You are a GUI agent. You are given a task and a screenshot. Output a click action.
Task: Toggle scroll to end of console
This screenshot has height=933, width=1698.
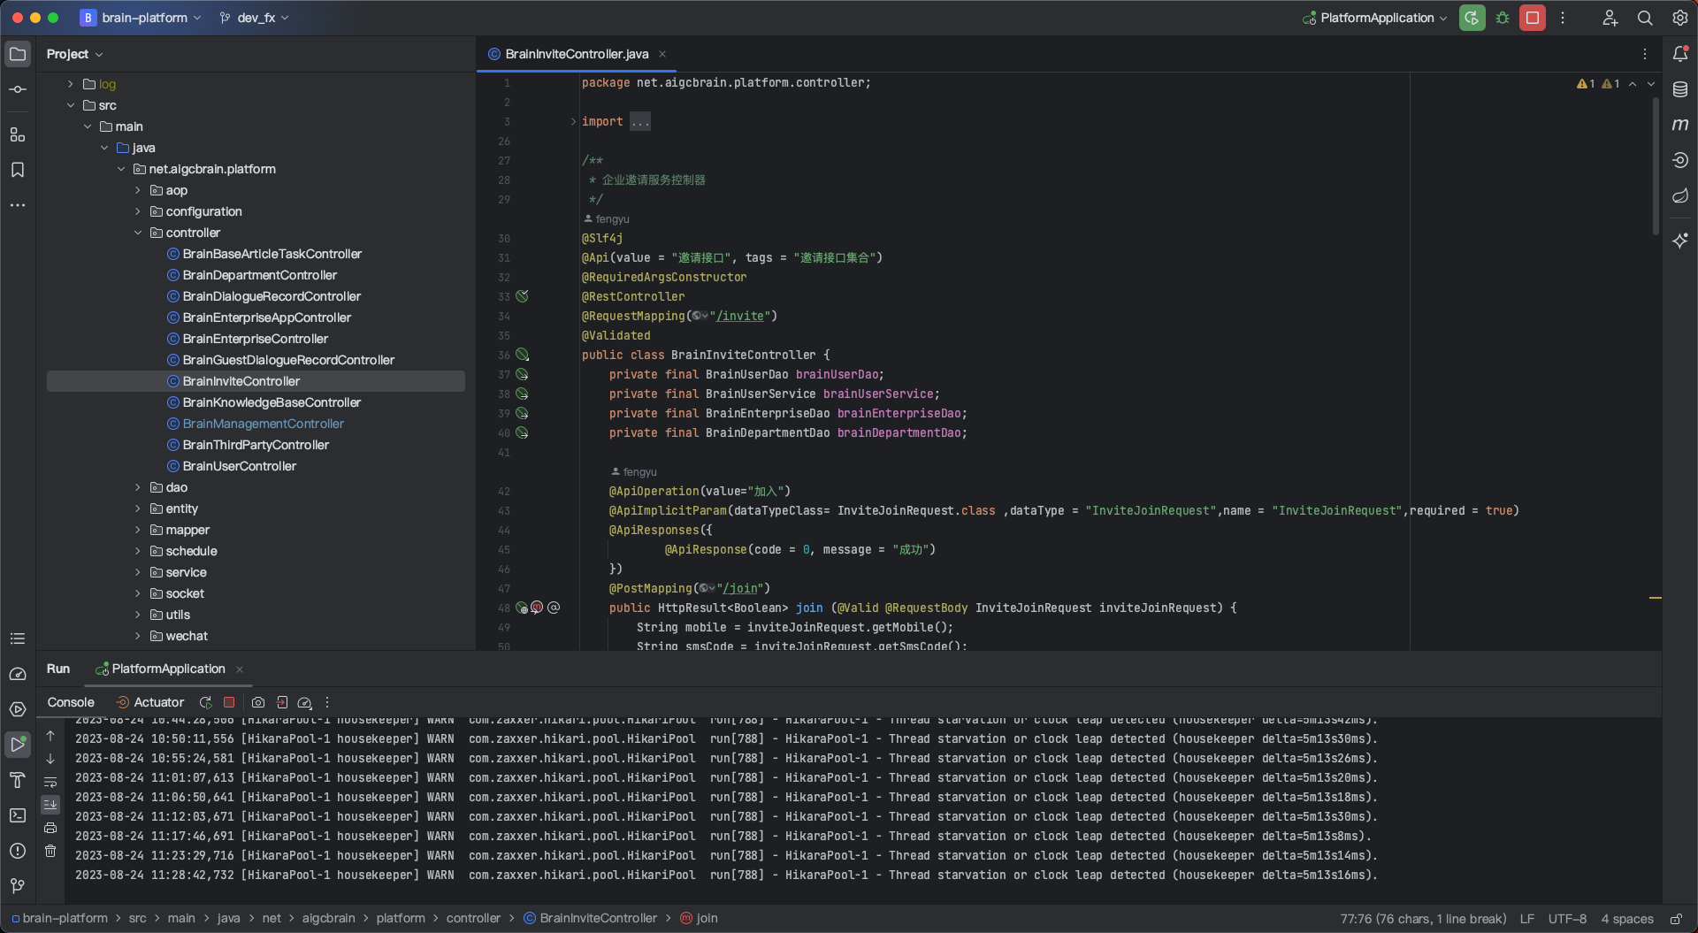(50, 805)
